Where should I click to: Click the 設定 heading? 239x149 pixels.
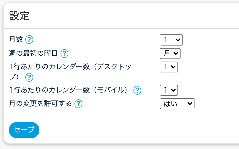[19, 16]
